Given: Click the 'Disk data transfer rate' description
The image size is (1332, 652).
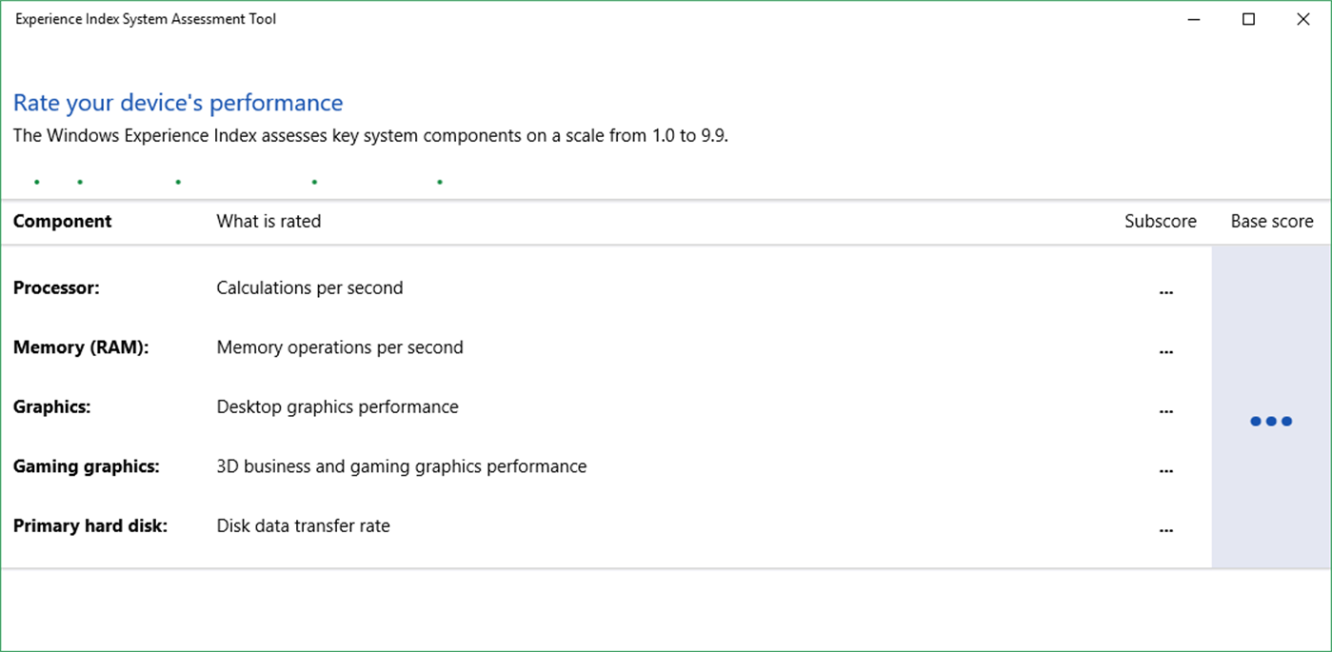Looking at the screenshot, I should [303, 525].
